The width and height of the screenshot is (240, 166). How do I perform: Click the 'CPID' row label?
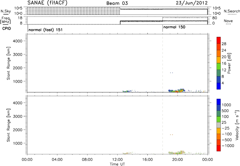point(7,28)
